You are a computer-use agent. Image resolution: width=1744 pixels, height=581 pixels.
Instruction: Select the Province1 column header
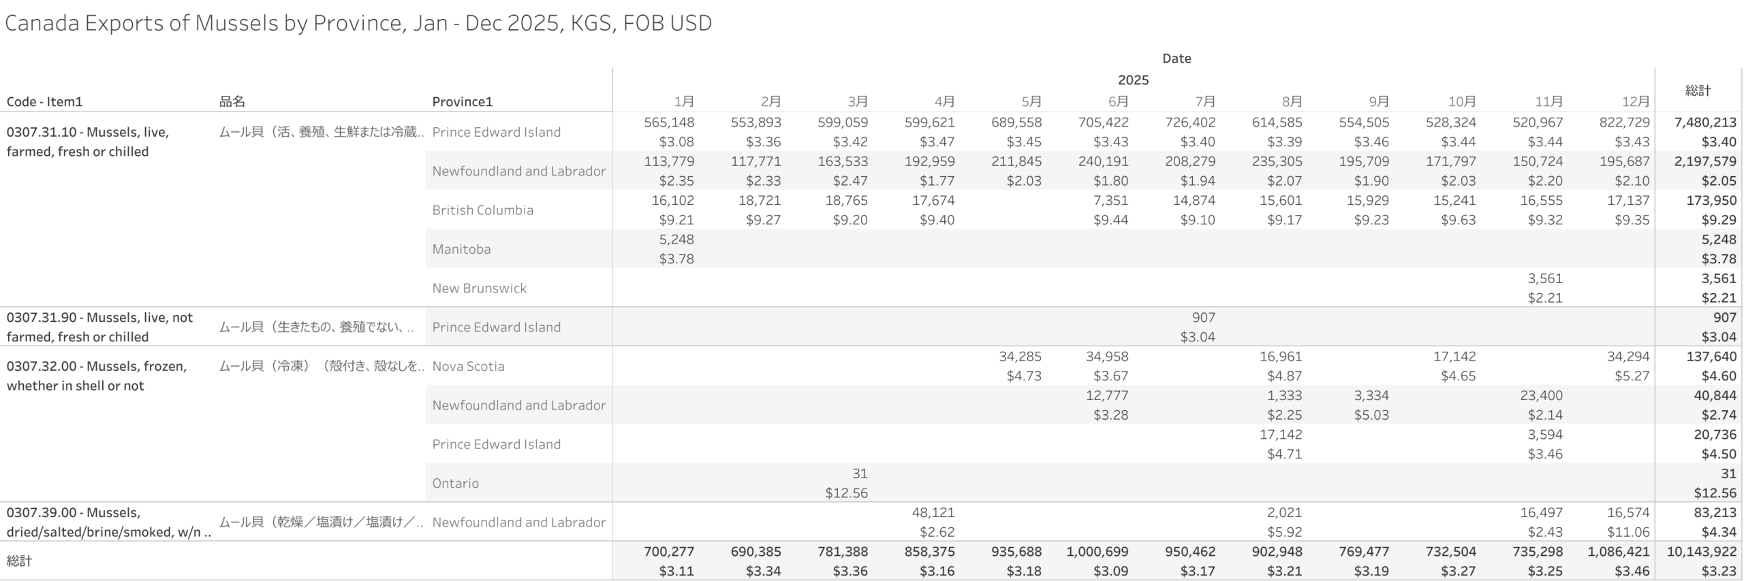coord(462,101)
